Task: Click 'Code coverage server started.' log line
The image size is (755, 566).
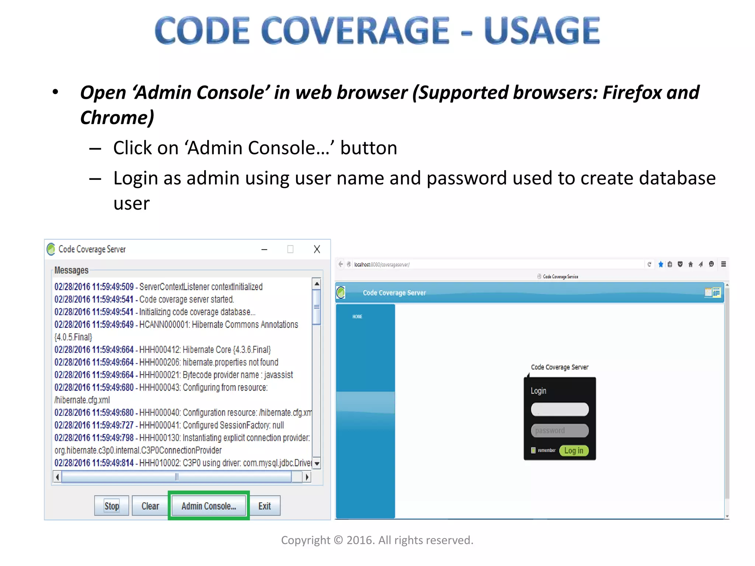Action: click(144, 299)
